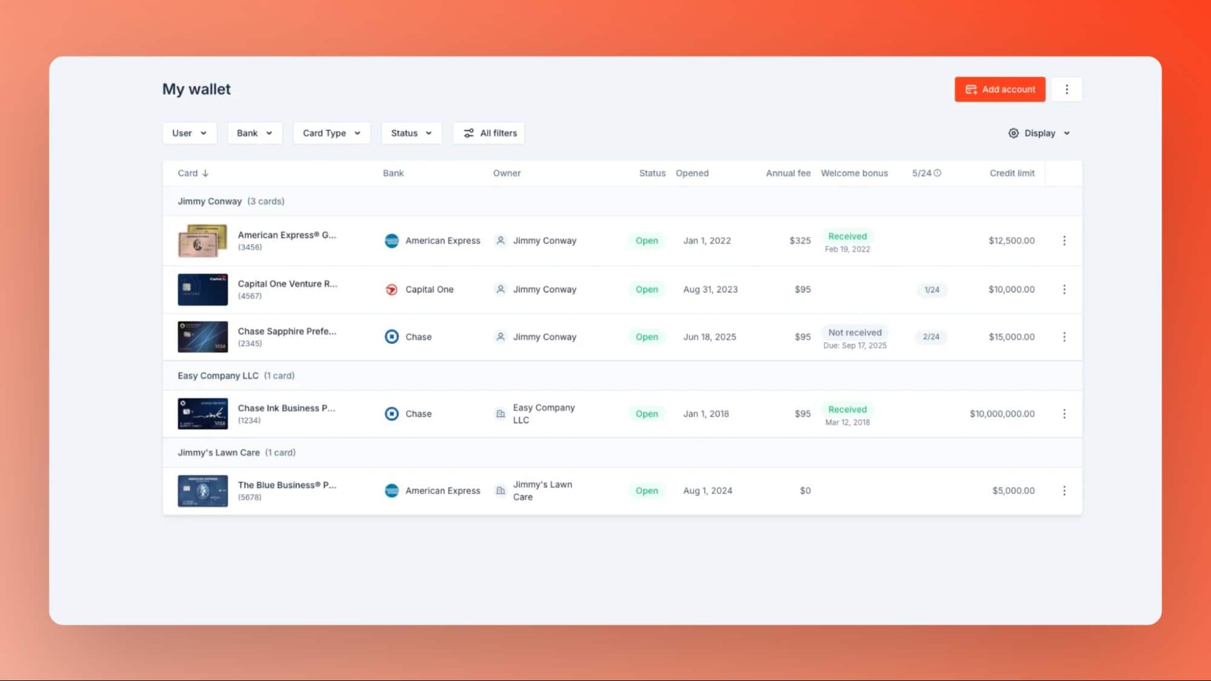1211x681 pixels.
Task: Click the Credit limit column header
Action: pos(1012,173)
